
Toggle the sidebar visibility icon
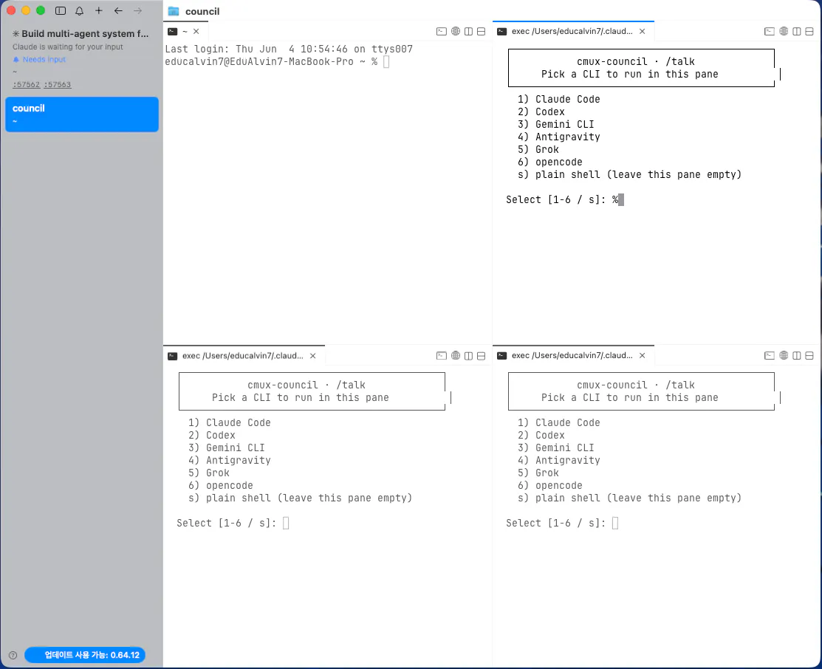[61, 10]
